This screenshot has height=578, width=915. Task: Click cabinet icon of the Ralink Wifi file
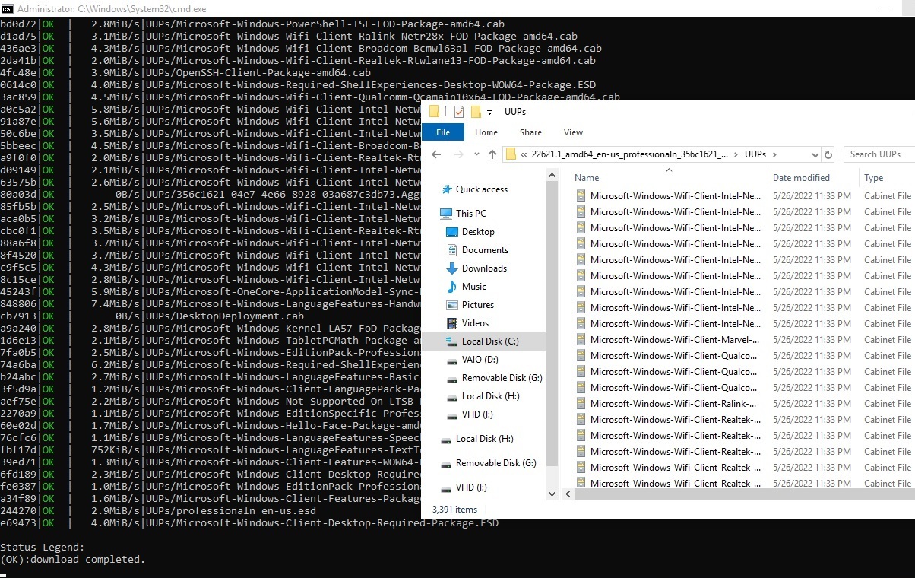pyautogui.click(x=581, y=404)
